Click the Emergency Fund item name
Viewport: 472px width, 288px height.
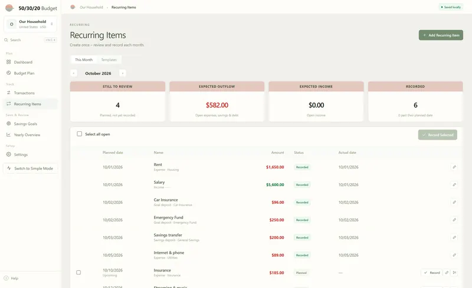point(168,217)
